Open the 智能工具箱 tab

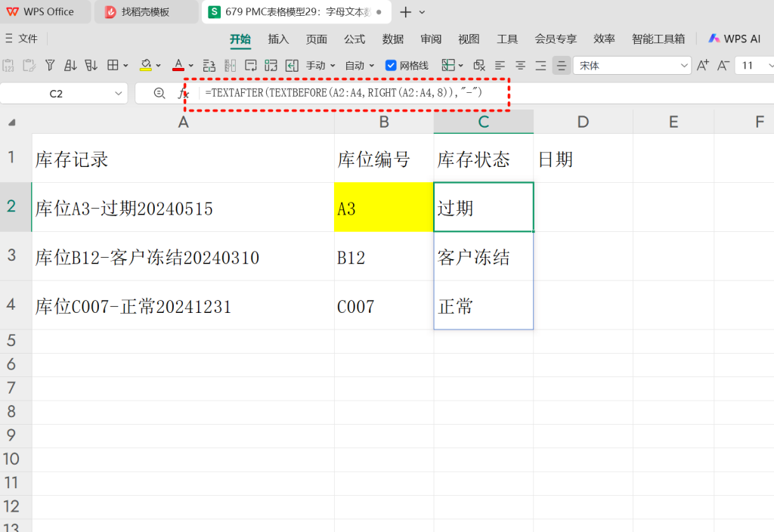658,39
